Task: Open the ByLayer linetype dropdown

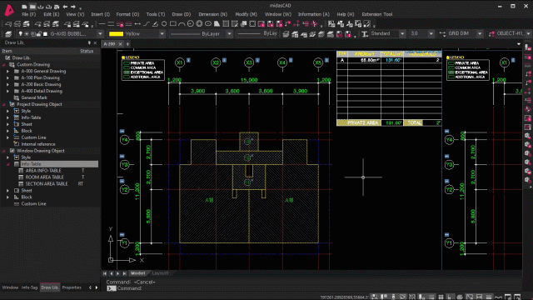Action: coord(230,33)
